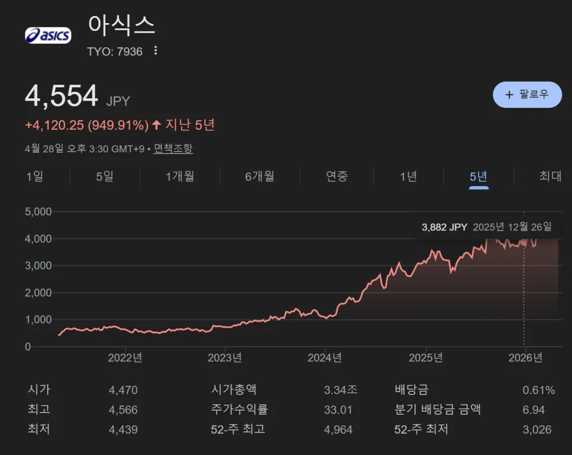Click the current price 4,554
Screen dimensions: 572x455
(62, 95)
